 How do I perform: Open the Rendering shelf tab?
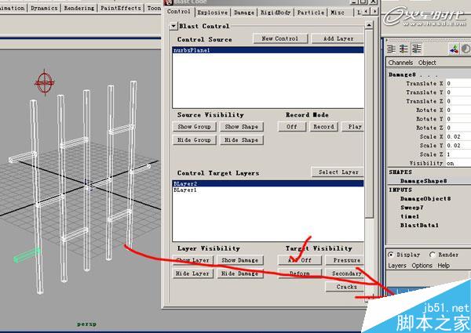(79, 8)
